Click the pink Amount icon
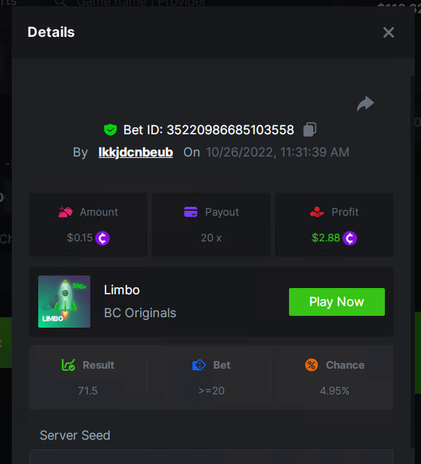The height and width of the screenshot is (464, 421). (x=66, y=212)
